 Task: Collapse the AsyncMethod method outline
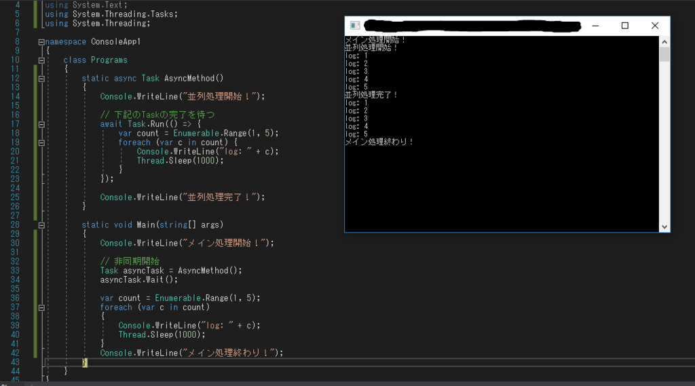coord(41,79)
